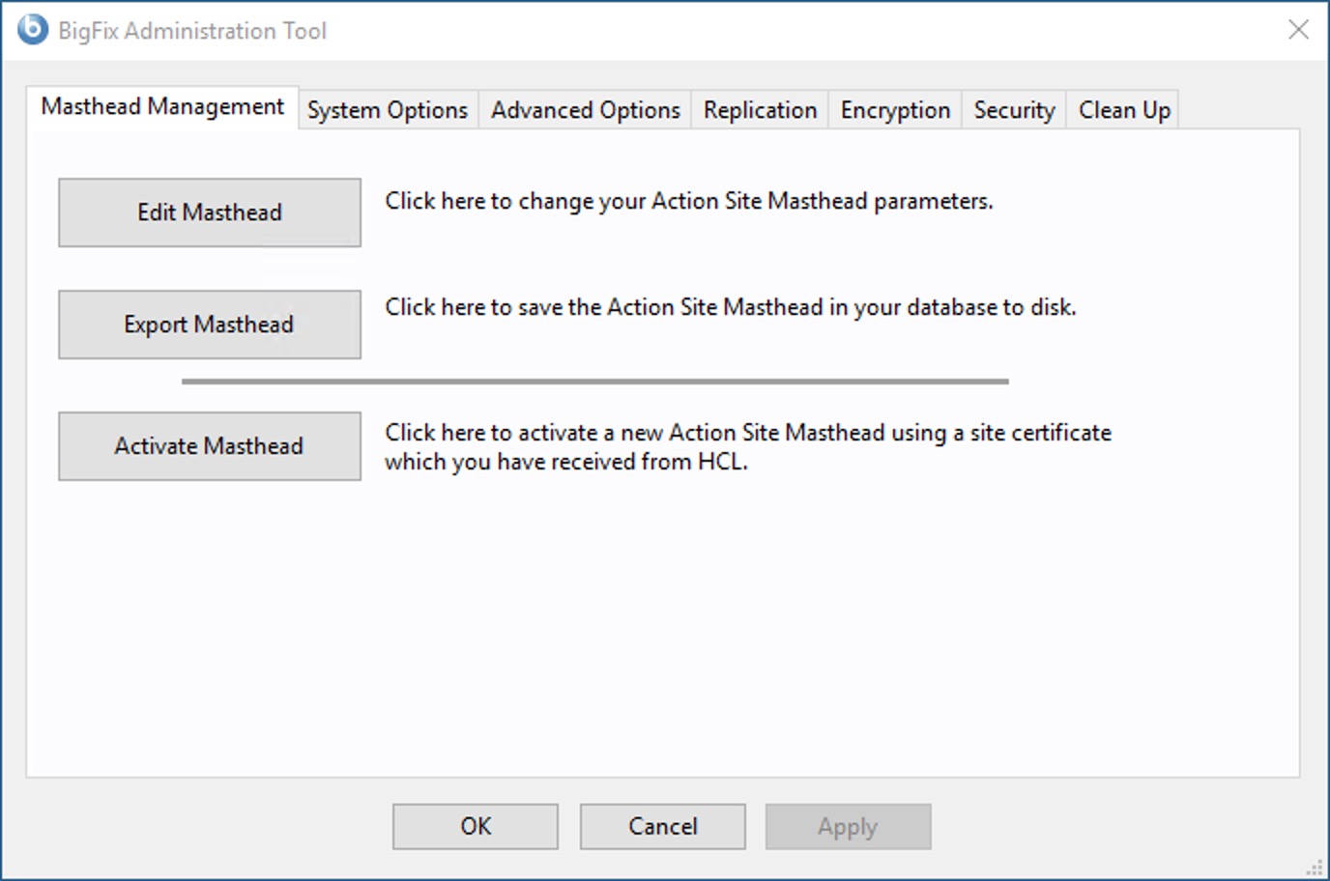Click the resize grip in window corner
1330x881 pixels.
click(1316, 867)
